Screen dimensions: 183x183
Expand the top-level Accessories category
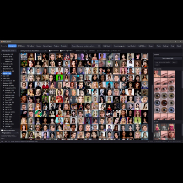click(x=2, y=54)
